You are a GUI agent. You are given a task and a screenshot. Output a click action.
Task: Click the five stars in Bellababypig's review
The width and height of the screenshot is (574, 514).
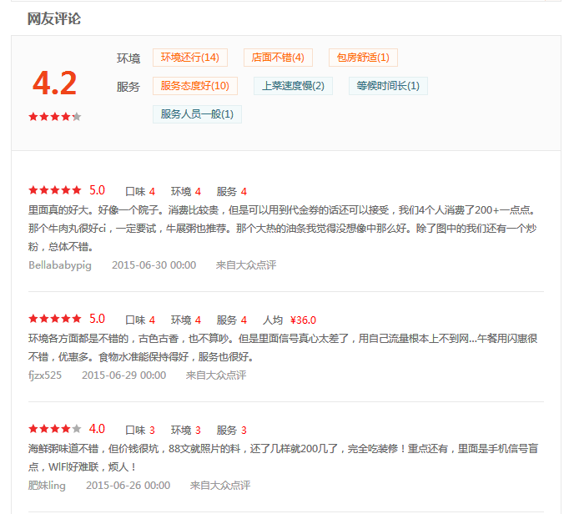(54, 190)
